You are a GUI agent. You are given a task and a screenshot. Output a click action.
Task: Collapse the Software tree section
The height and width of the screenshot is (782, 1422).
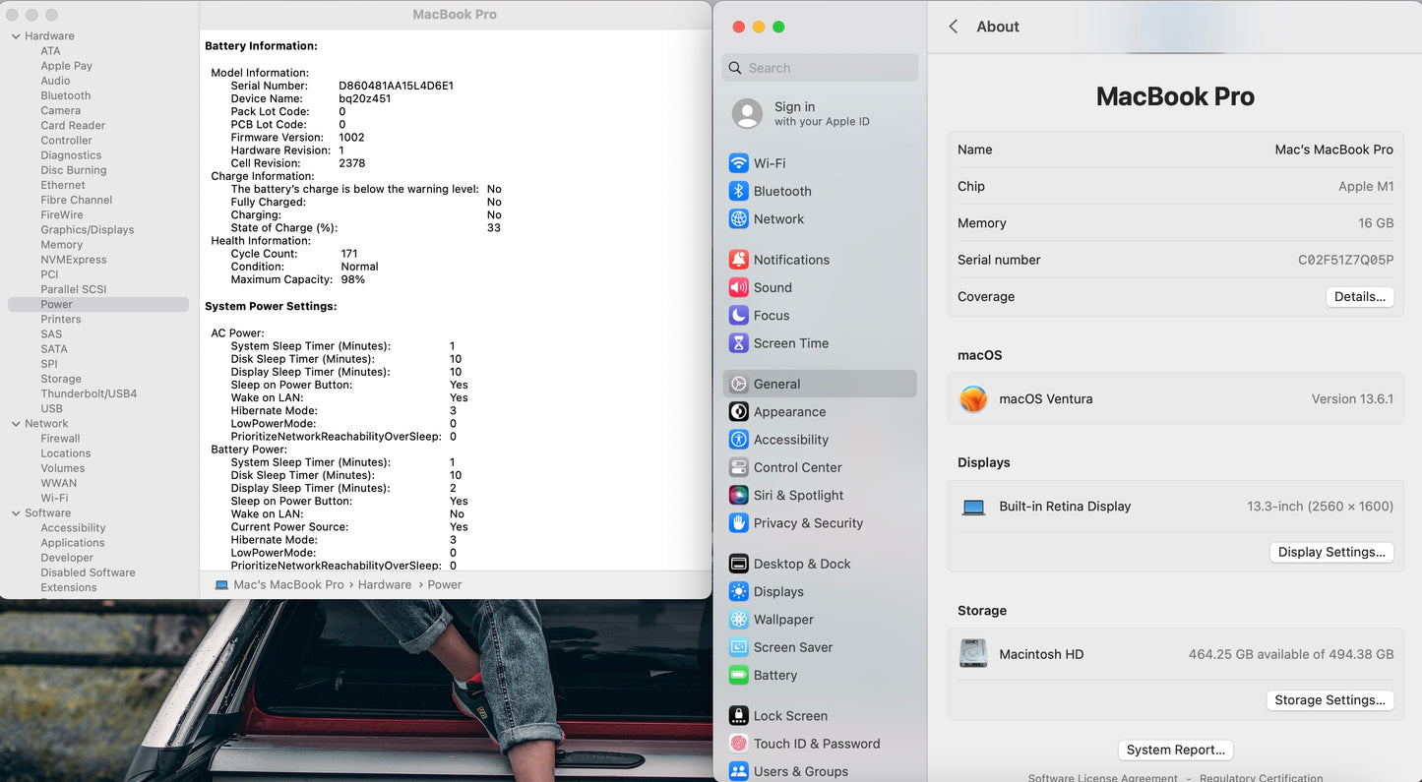click(16, 513)
